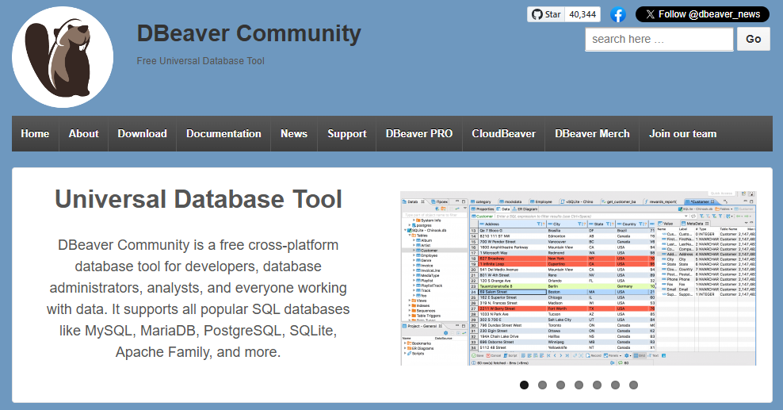Select the first carousel slide dot
Viewport: 783px width, 410px height.
525,385
